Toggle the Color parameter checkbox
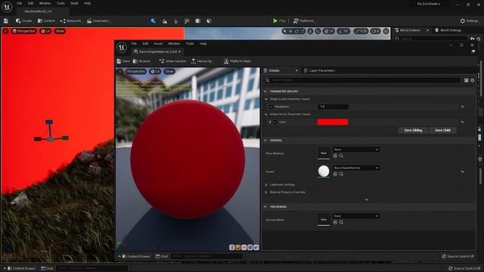 pos(275,122)
